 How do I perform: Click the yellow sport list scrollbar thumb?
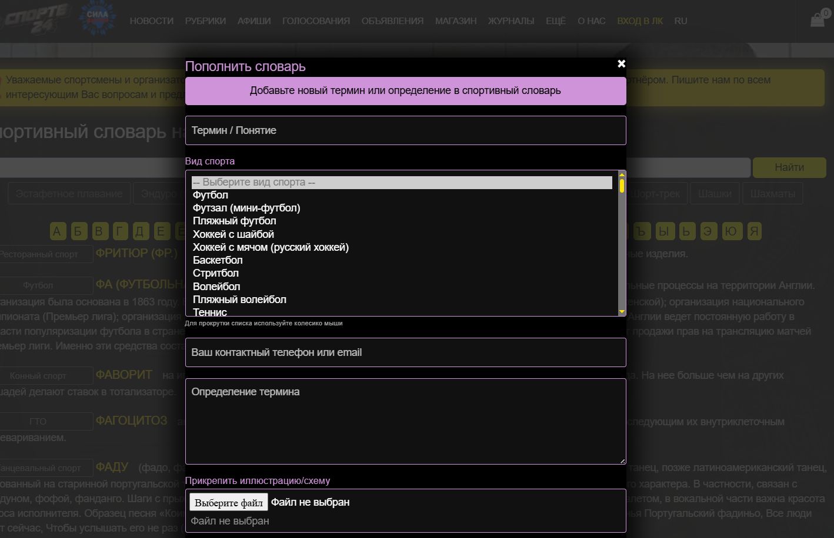(x=622, y=186)
